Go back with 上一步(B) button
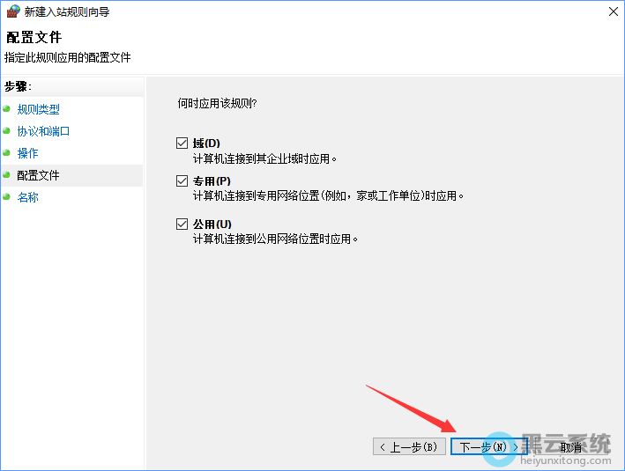This screenshot has height=471, width=625. tap(408, 447)
